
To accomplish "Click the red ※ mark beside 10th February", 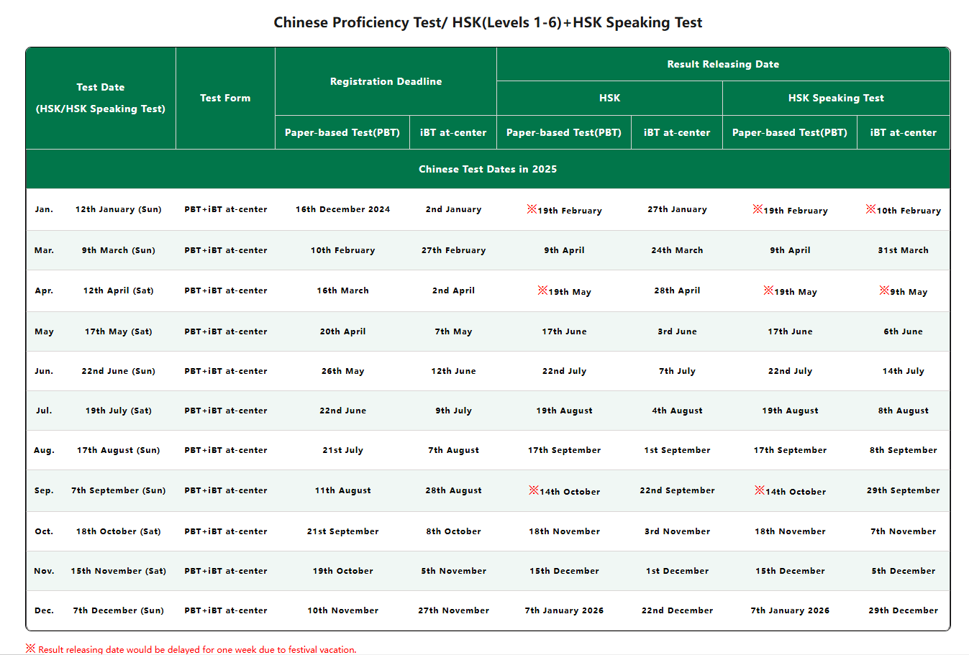I will pyautogui.click(x=870, y=209).
